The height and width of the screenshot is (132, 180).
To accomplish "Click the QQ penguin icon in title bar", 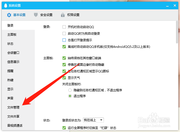I will click(6, 6).
